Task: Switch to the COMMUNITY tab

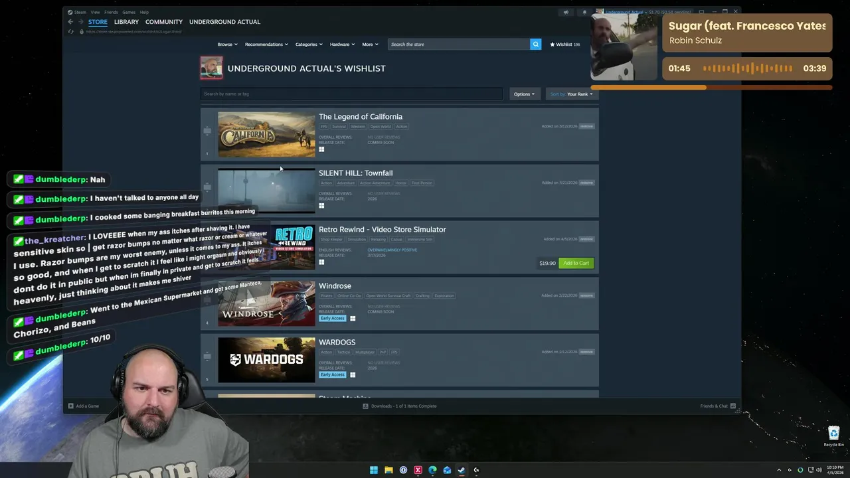Action: [164, 22]
